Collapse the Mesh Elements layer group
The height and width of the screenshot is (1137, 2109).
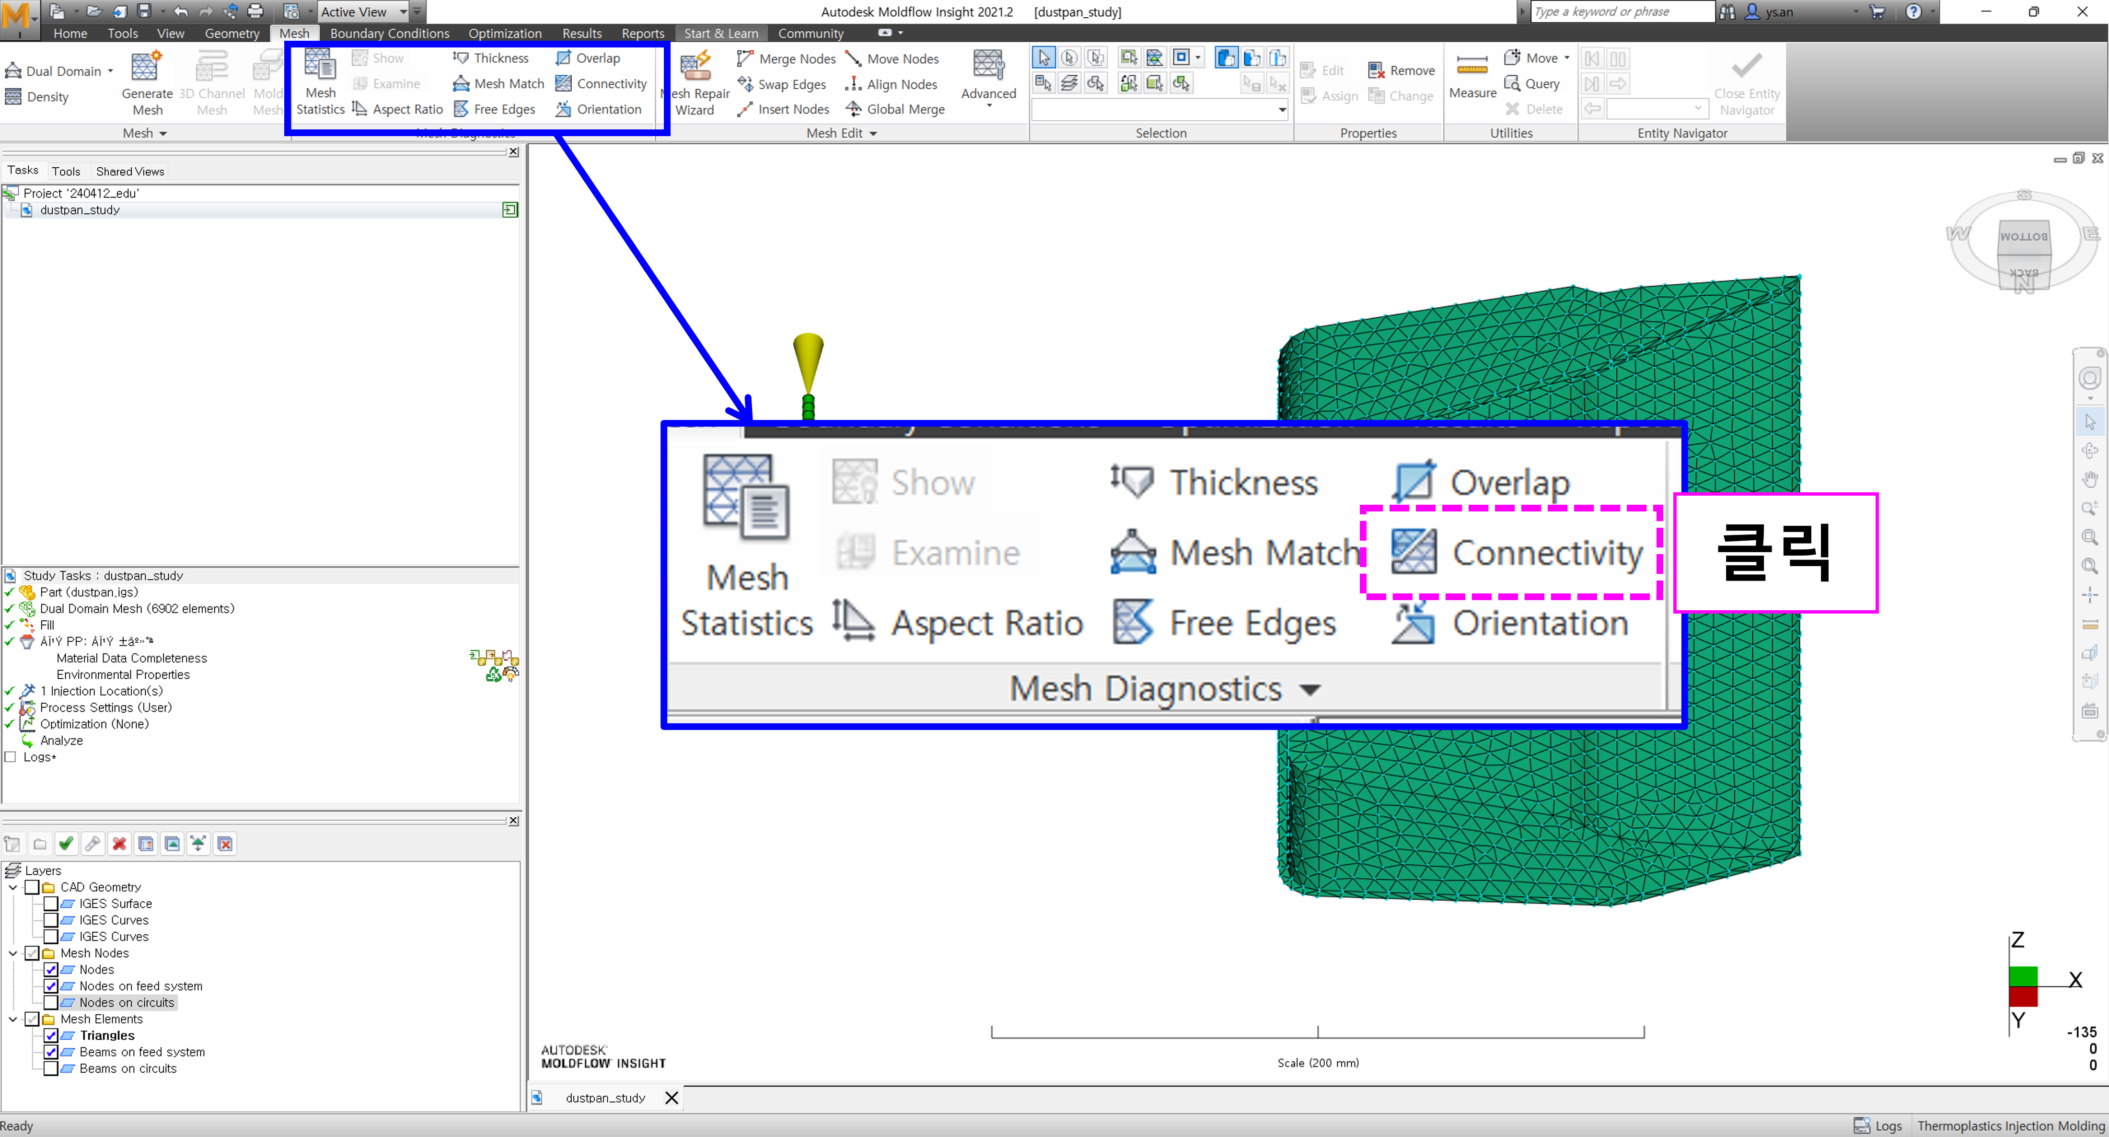point(13,1019)
